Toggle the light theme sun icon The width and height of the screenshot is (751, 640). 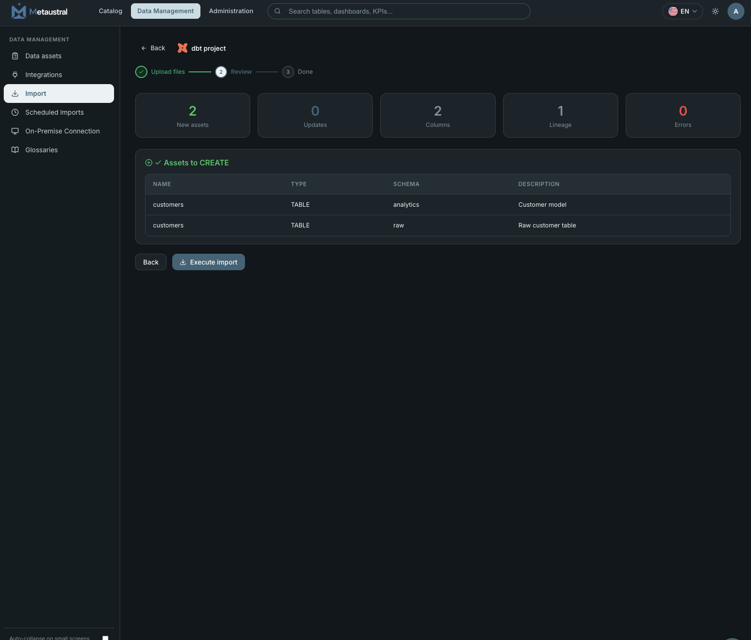[715, 11]
